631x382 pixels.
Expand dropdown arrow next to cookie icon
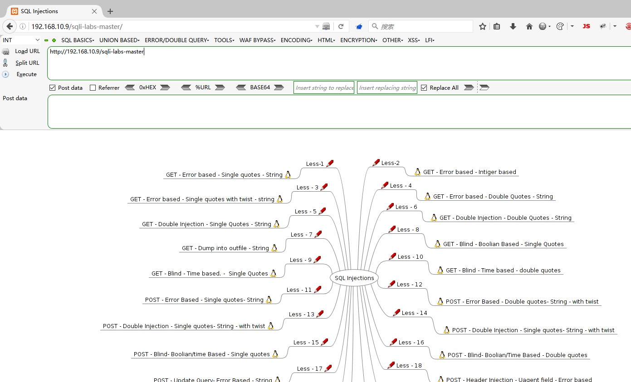tap(572, 26)
